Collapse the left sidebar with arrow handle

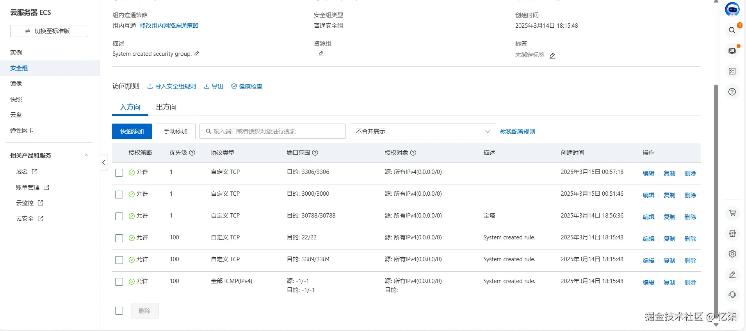(x=104, y=163)
